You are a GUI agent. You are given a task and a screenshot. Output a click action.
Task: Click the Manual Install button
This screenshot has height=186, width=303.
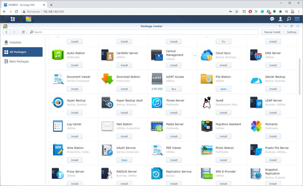point(272,32)
